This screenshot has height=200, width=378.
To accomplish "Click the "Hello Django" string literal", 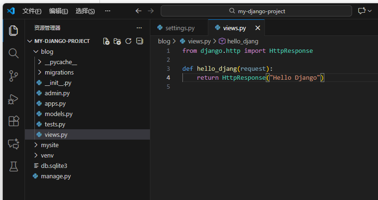I will 295,78.
